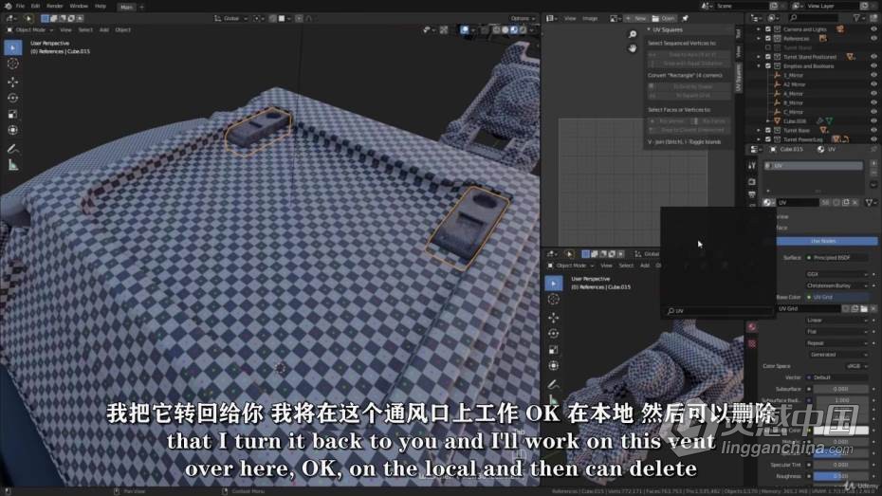Open the Christensen-Burley subsurface method dropdown
The width and height of the screenshot is (882, 496).
tap(837, 285)
